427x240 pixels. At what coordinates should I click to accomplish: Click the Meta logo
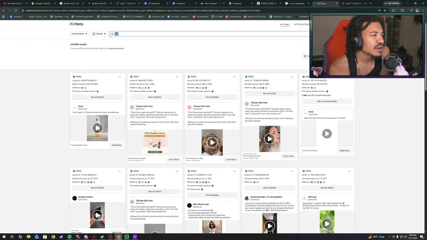coord(76,24)
